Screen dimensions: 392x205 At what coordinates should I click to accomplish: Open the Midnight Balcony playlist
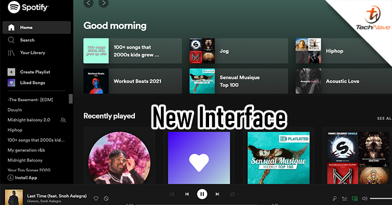point(25,160)
